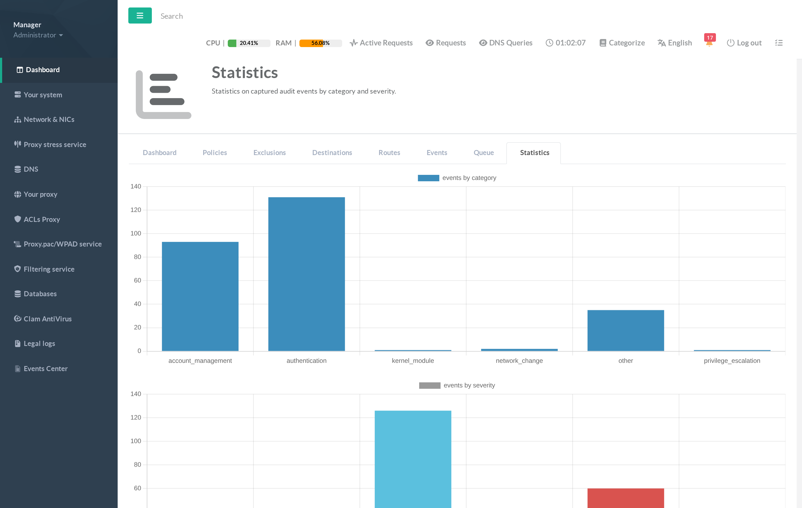Open the Categorize link

tap(622, 43)
